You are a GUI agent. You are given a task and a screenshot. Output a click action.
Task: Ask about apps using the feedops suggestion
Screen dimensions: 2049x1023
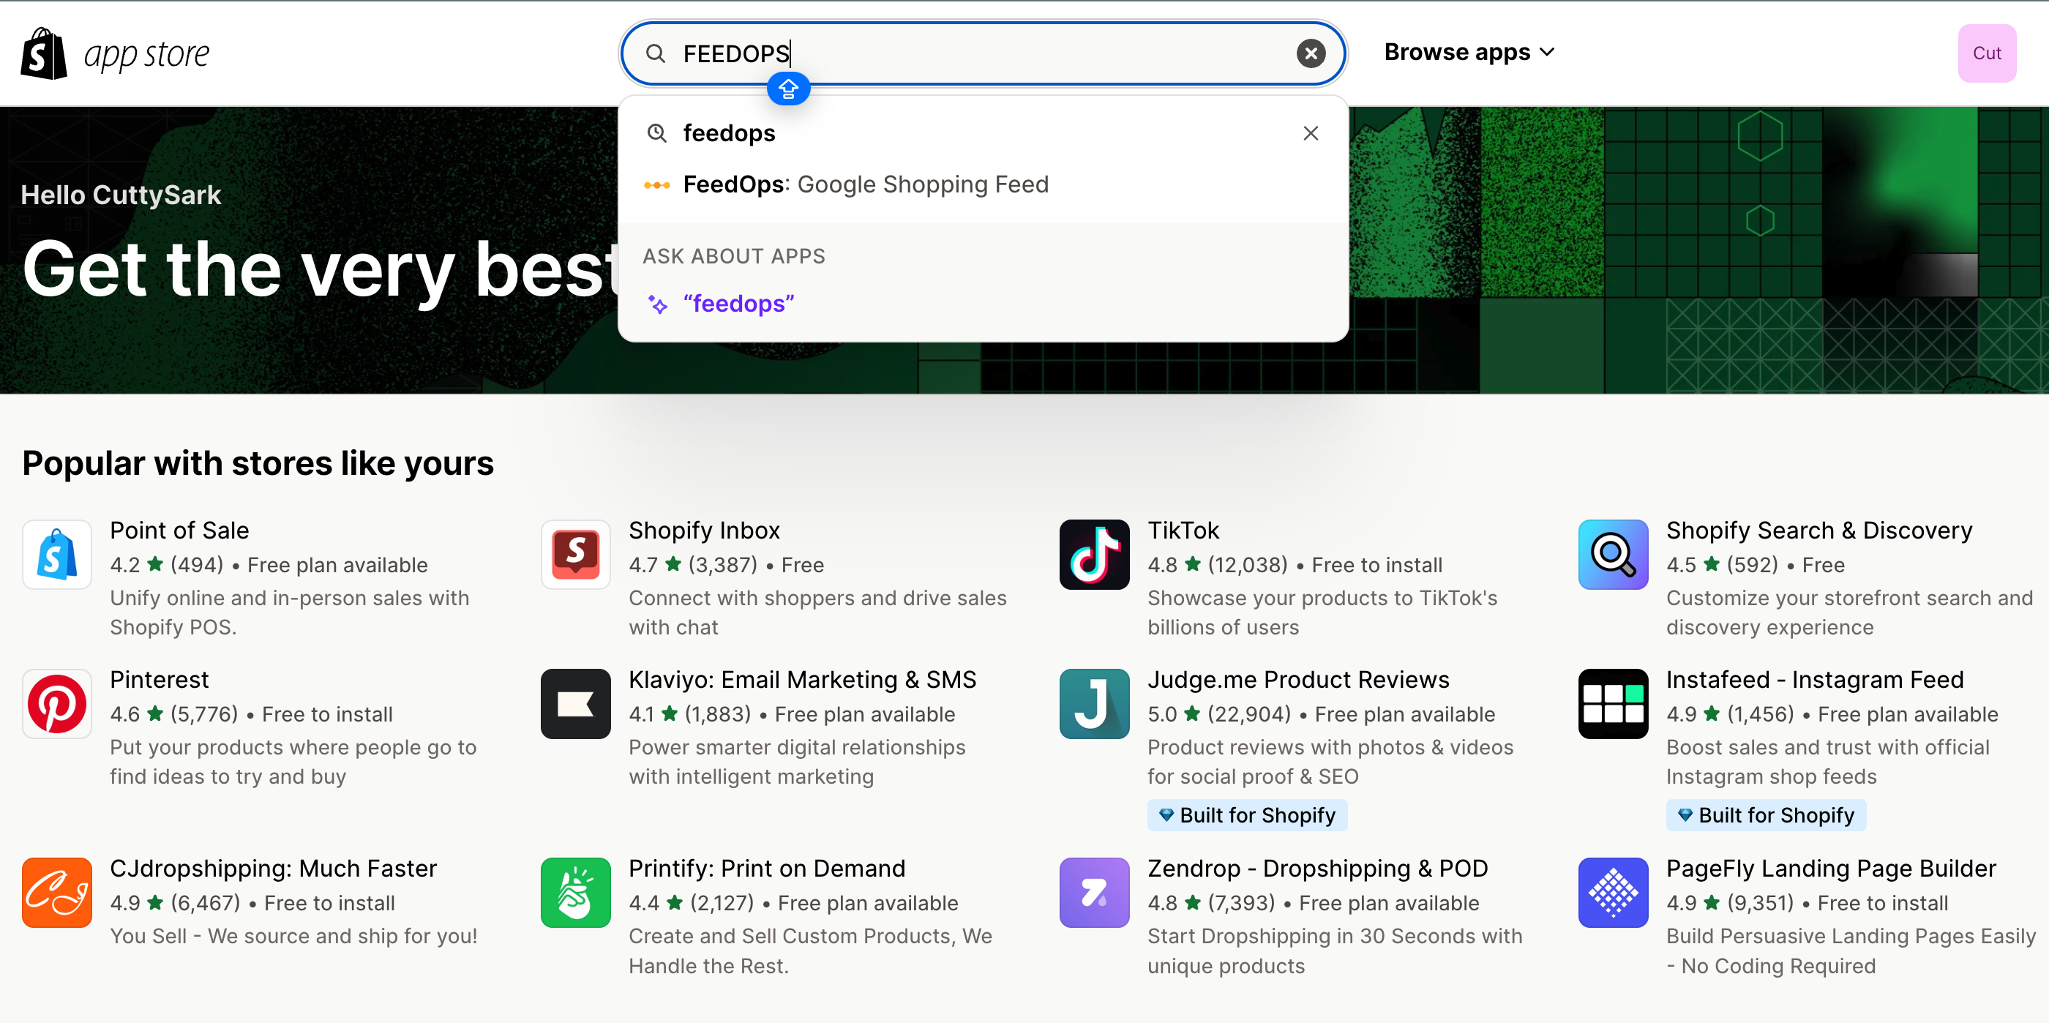pos(739,303)
